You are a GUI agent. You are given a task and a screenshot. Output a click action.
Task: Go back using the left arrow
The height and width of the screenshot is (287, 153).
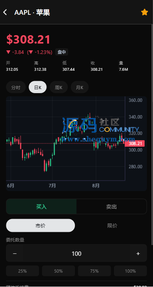[5, 12]
